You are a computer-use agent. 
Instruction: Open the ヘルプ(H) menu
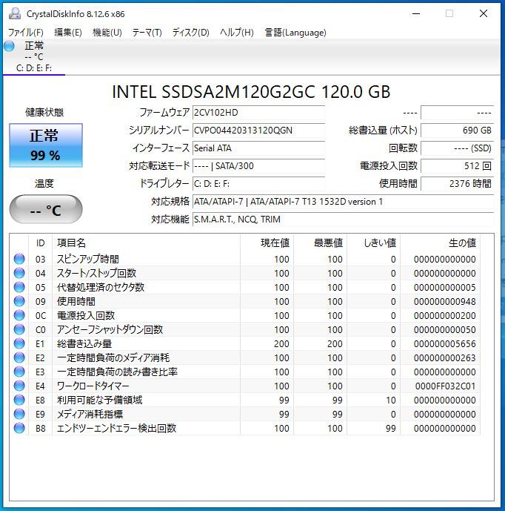[236, 33]
